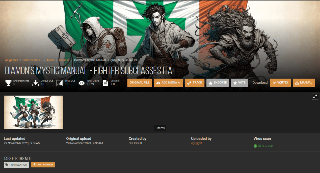Vote for this mod
This screenshot has height=173, width=320.
point(239,83)
